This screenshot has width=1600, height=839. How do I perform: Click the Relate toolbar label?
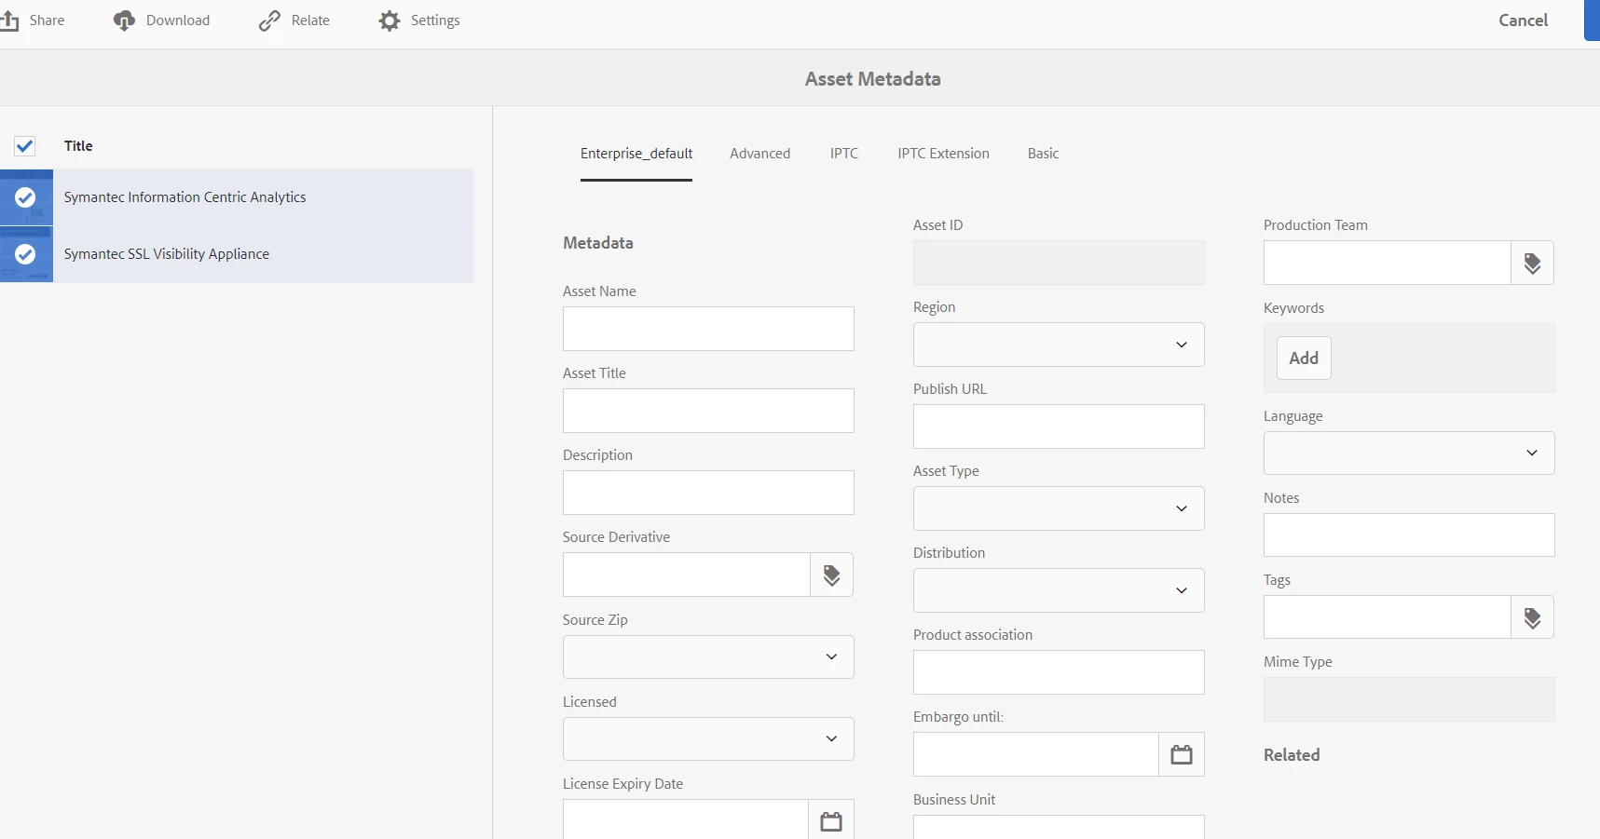point(310,20)
